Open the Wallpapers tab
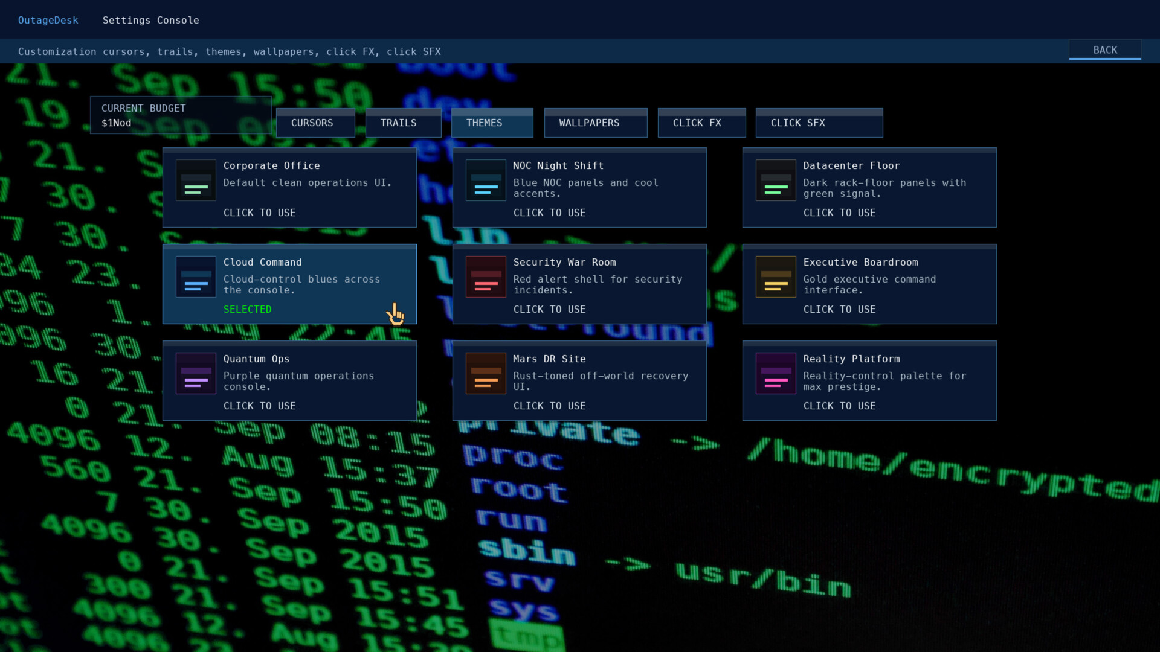This screenshot has width=1160, height=652. pyautogui.click(x=596, y=123)
